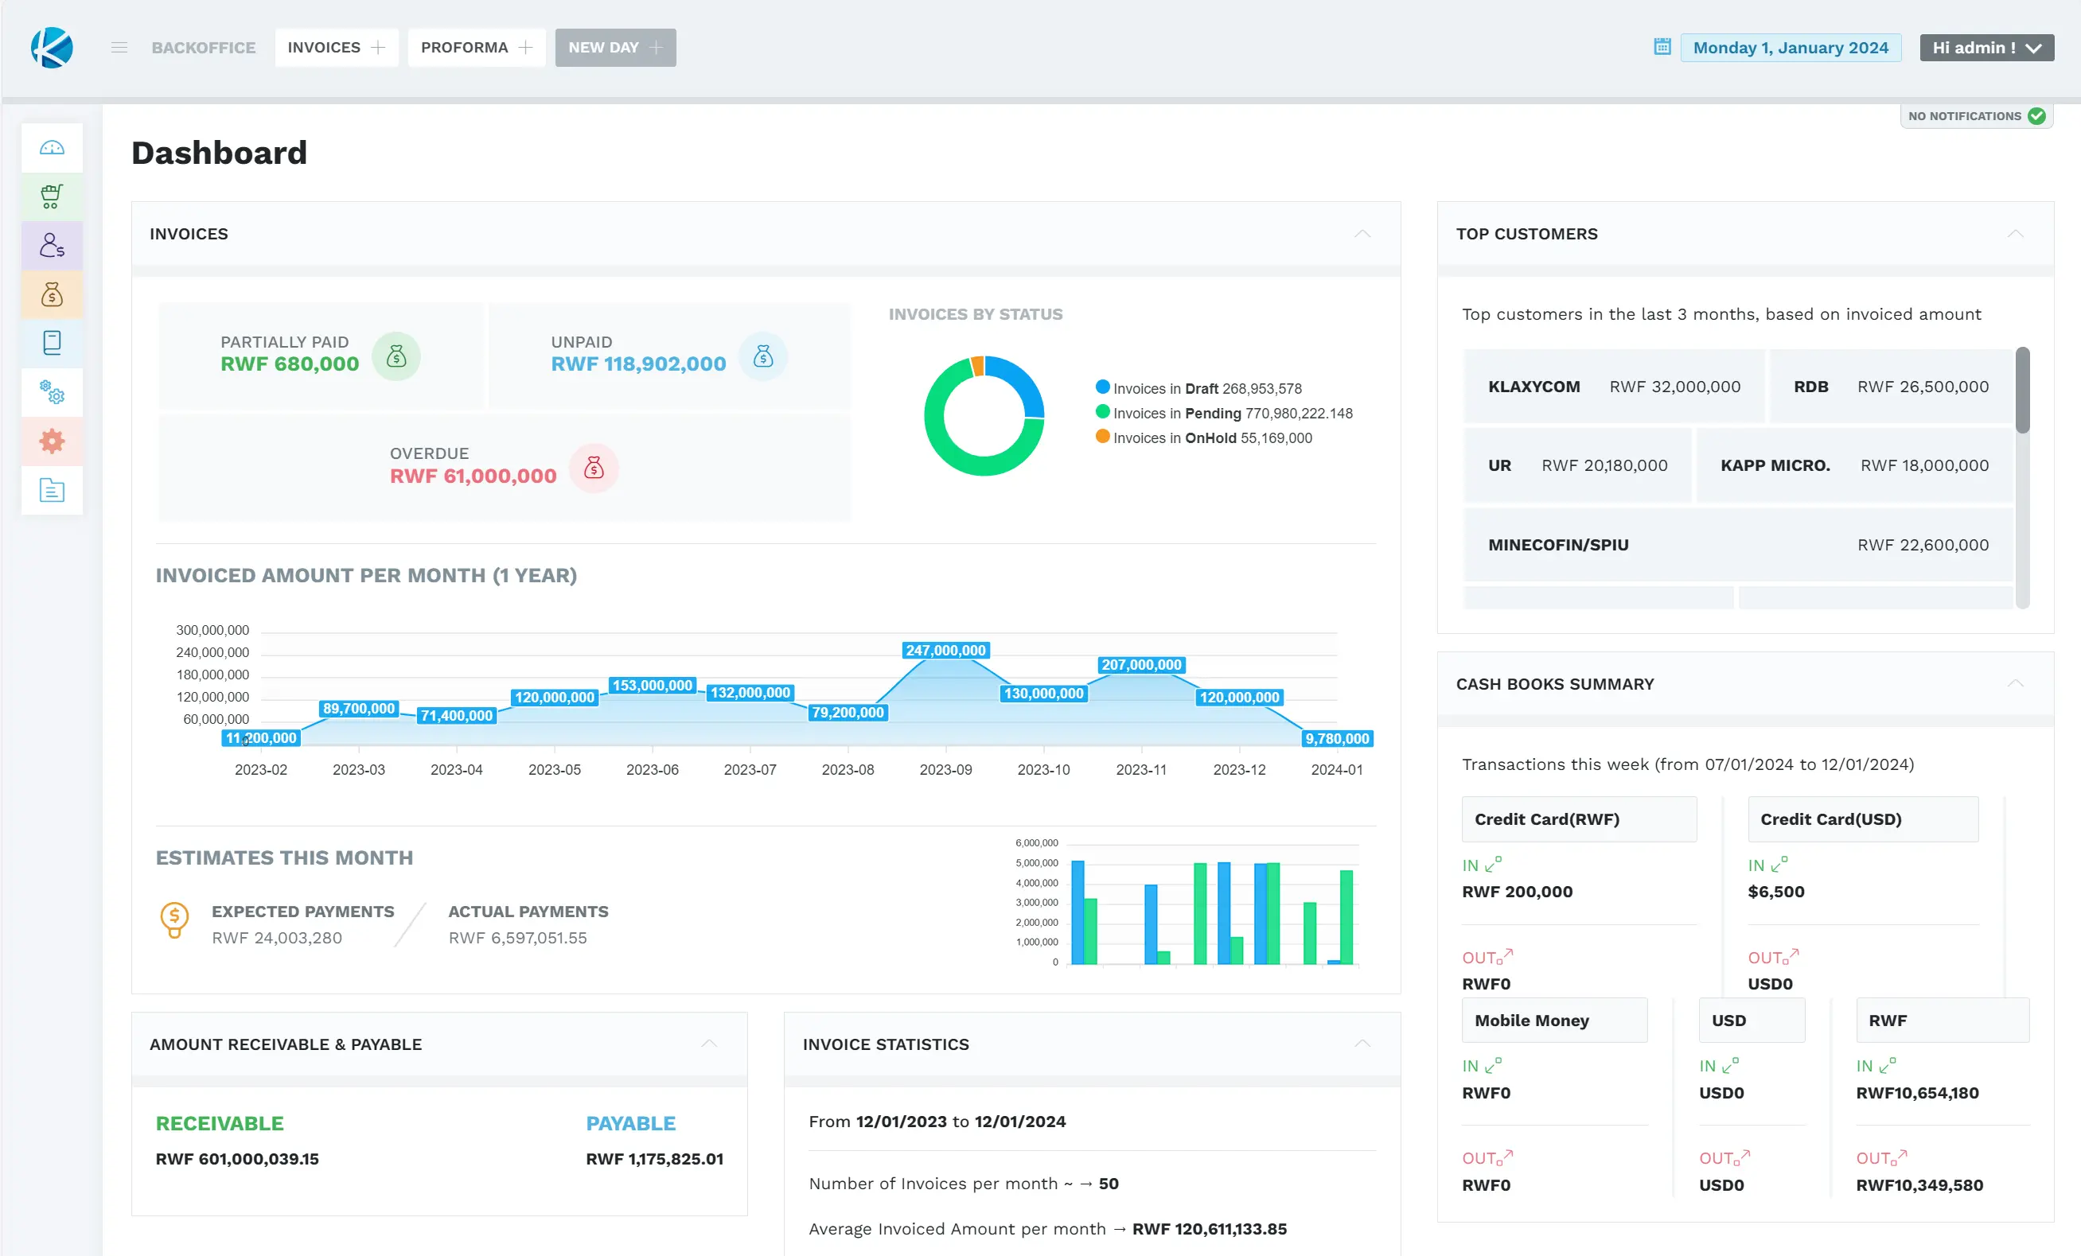Image resolution: width=2081 pixels, height=1256 pixels.
Task: Click the hamburger menu icon
Action: (x=119, y=47)
